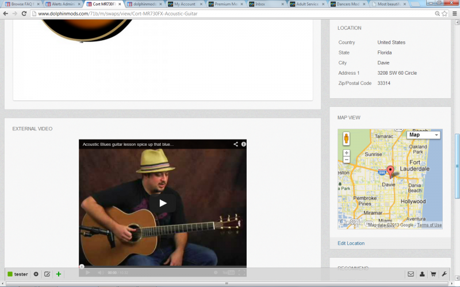Click the green plus icon
Image resolution: width=460 pixels, height=287 pixels.
[59, 274]
